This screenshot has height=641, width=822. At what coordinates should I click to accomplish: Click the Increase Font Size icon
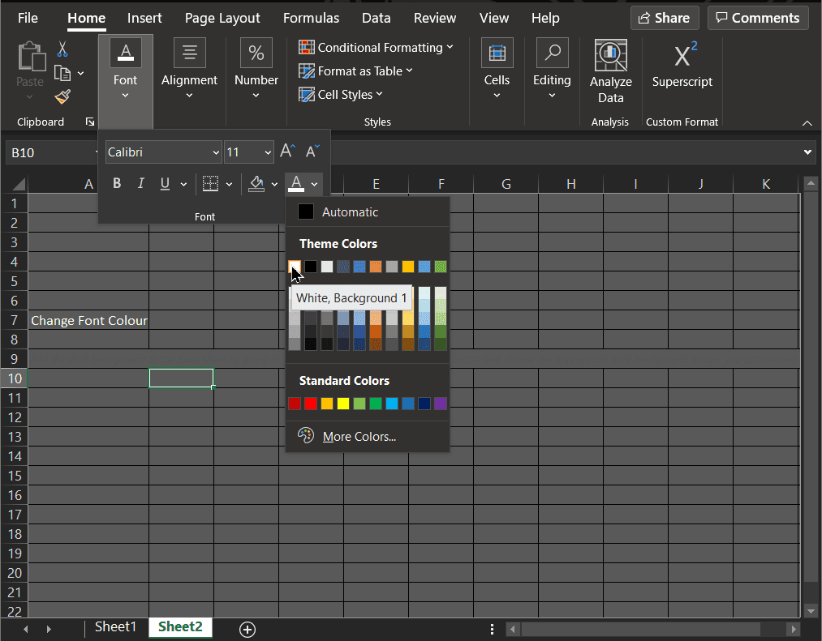click(287, 152)
